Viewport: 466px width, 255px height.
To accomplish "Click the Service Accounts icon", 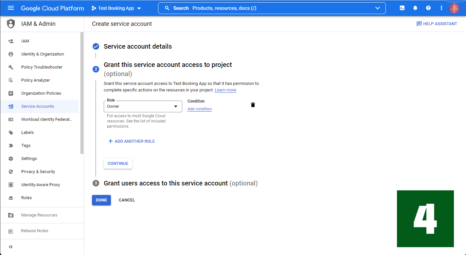I will [x=11, y=106].
